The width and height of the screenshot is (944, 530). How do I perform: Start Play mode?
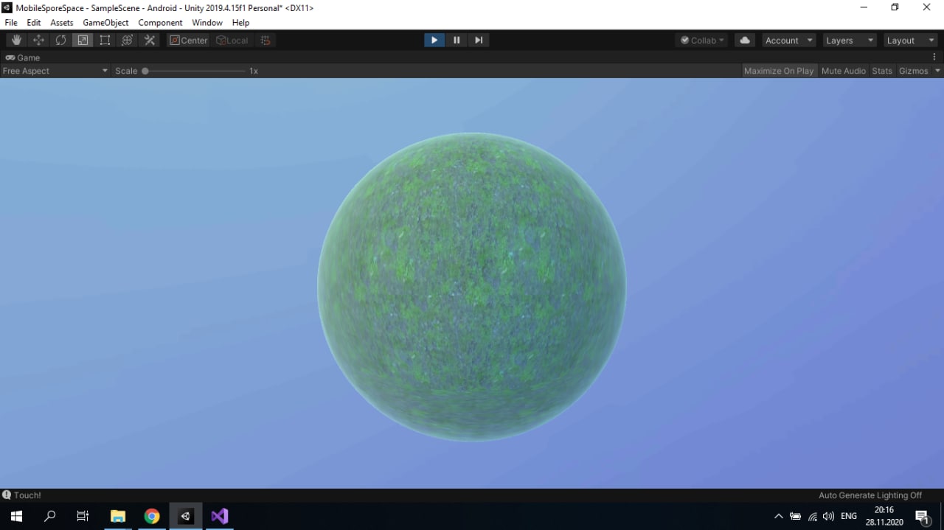[x=434, y=40]
